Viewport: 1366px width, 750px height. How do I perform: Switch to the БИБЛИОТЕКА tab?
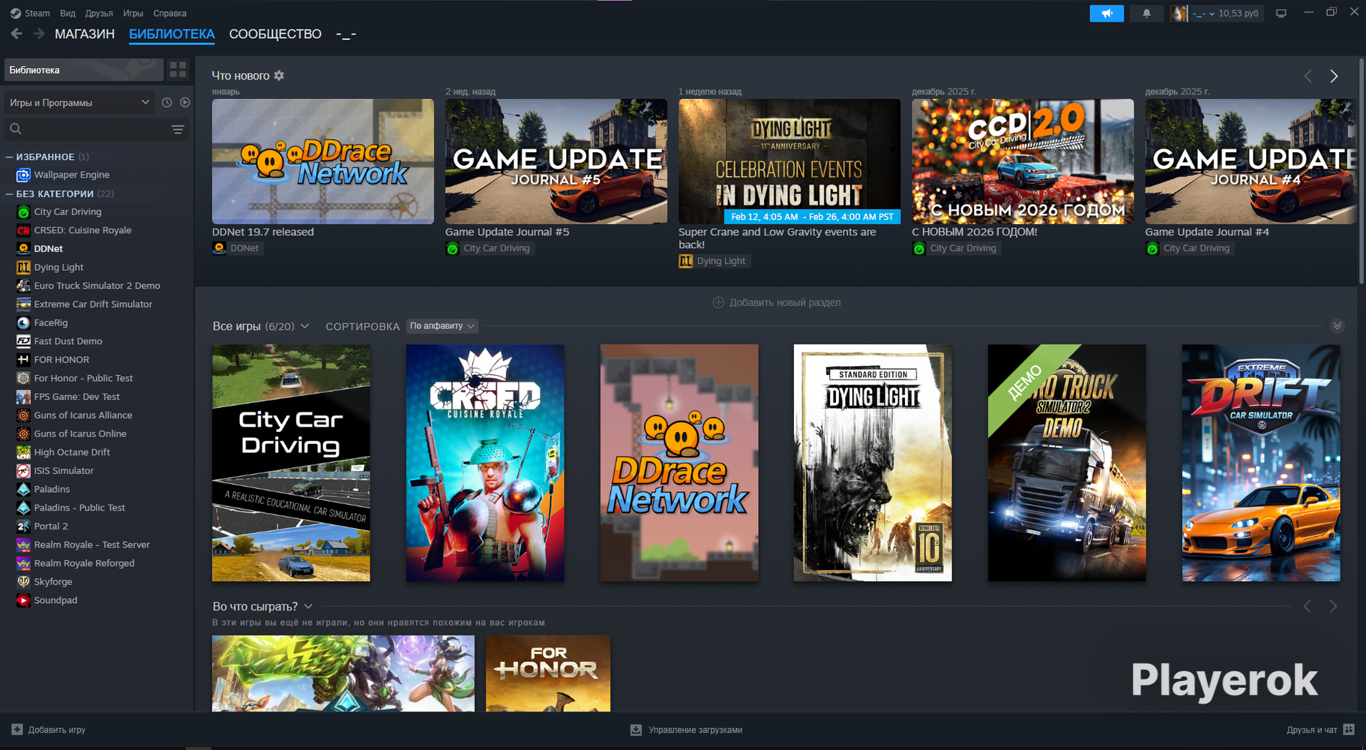click(x=172, y=34)
